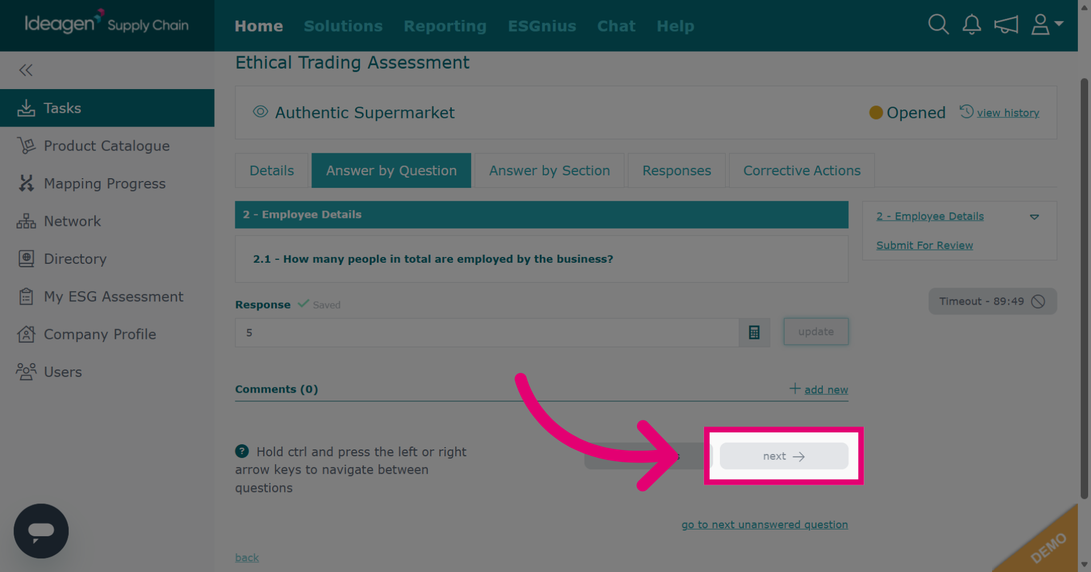Screen dimensions: 1091x572
Task: Click the Network hierarchy icon
Action: point(26,221)
